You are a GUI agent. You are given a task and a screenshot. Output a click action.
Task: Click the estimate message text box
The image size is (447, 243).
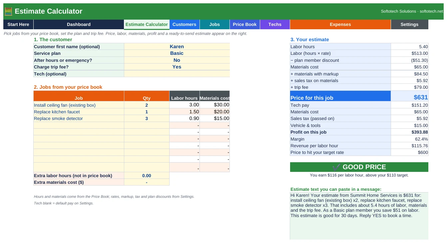pyautogui.click(x=359, y=216)
